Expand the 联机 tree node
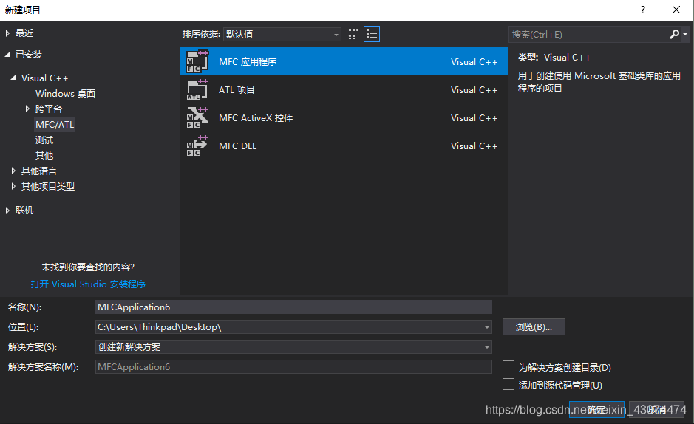 (x=7, y=211)
